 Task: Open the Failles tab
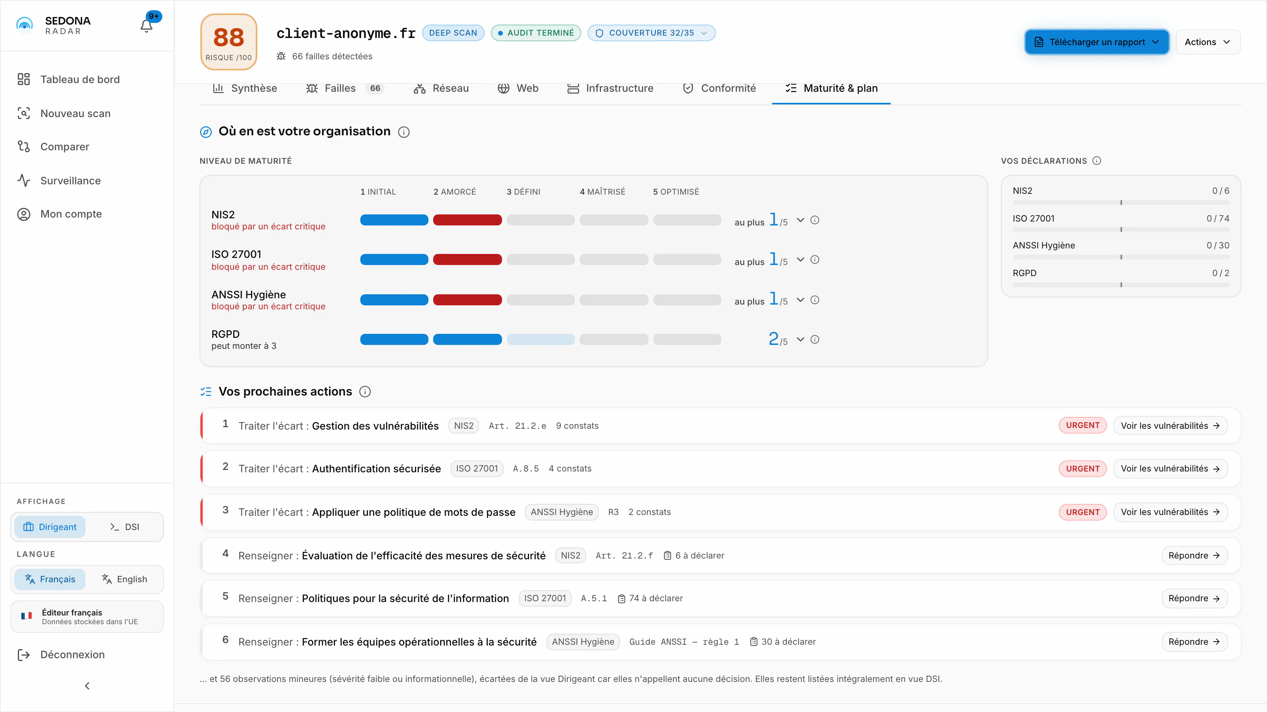coord(344,89)
